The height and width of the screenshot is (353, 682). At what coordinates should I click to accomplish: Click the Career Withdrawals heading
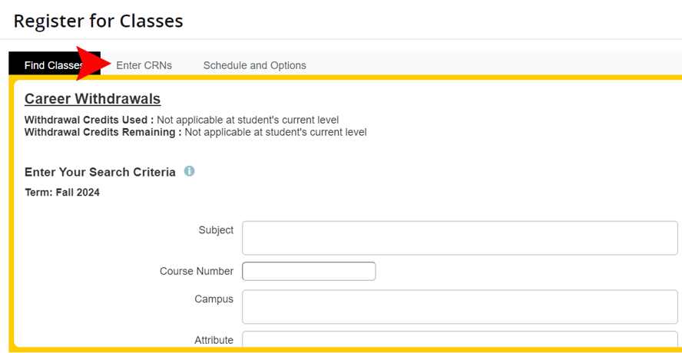click(93, 99)
